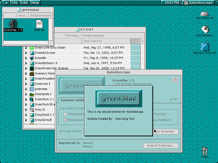This screenshot has width=218, height=163.
Task: Select the Green&Chrome file icon
Action: point(32,53)
